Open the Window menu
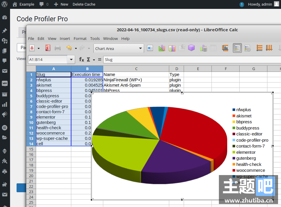The height and width of the screenshot is (207, 281). (110, 38)
